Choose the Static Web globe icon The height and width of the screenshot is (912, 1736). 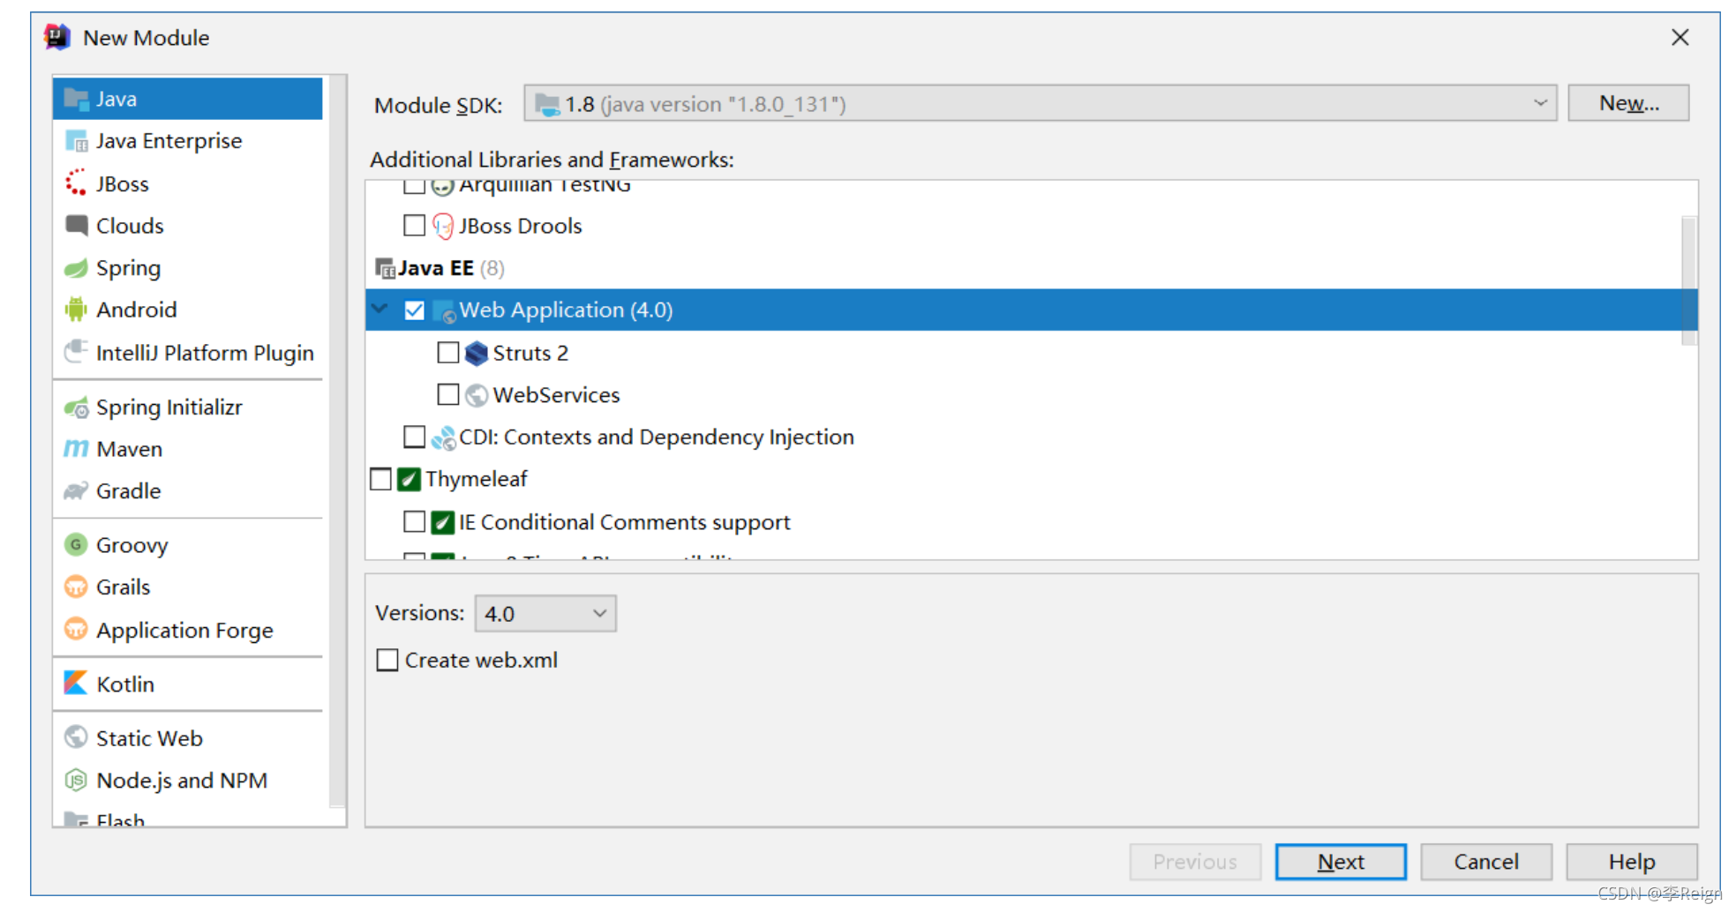click(77, 737)
